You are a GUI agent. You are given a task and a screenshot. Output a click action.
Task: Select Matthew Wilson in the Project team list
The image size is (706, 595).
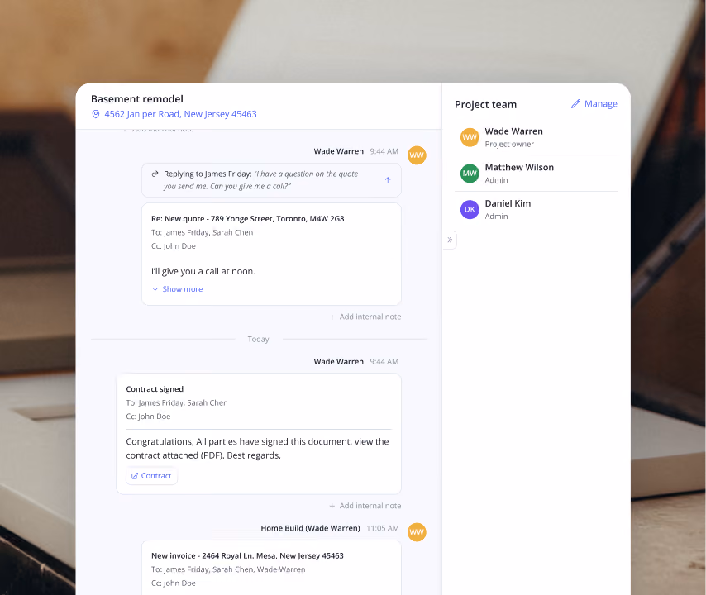click(537, 174)
